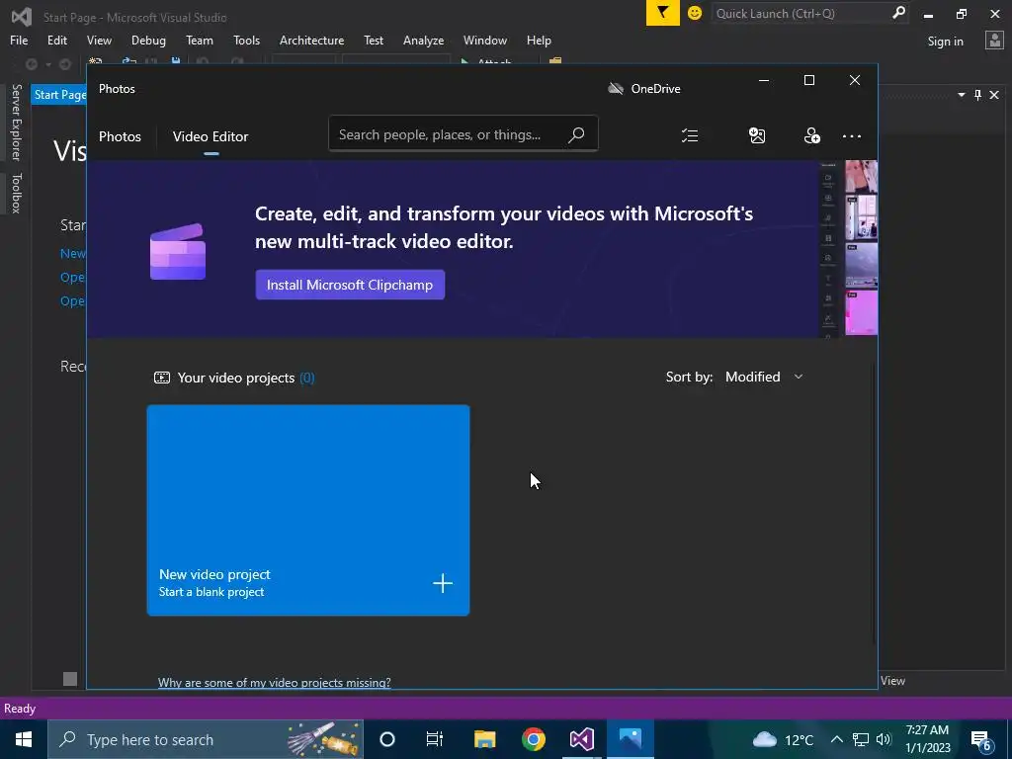Open the Server Explorer side tab
1012x759 pixels.
(x=16, y=123)
